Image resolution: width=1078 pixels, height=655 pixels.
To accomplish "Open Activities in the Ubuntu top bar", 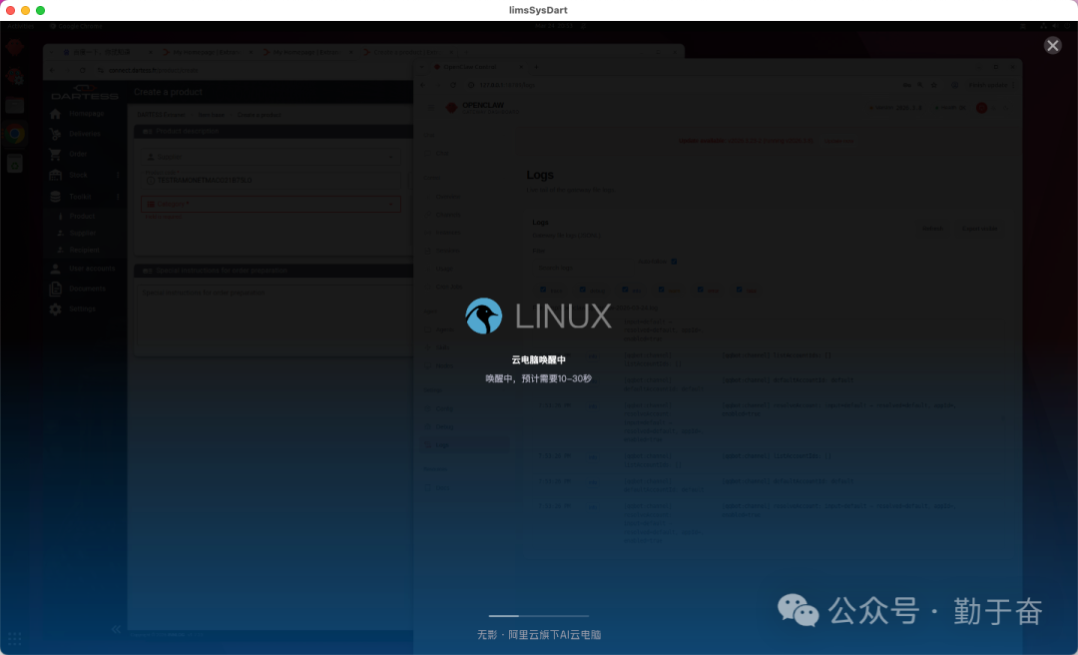I will coord(21,26).
